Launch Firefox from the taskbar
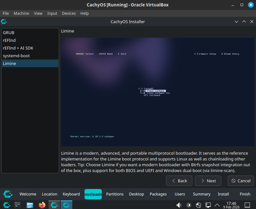256x209 pixels. (42, 205)
